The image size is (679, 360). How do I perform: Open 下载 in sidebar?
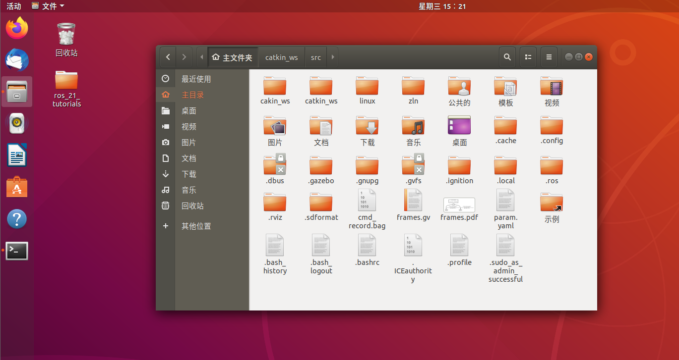[x=202, y=174]
